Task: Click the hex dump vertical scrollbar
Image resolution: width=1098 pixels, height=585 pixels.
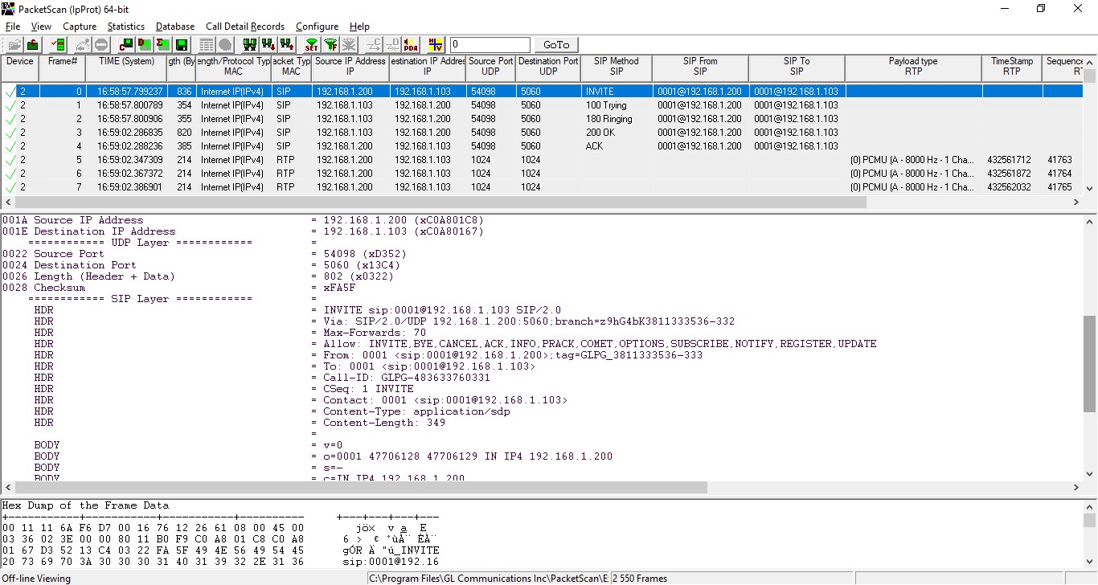Action: point(1090,534)
